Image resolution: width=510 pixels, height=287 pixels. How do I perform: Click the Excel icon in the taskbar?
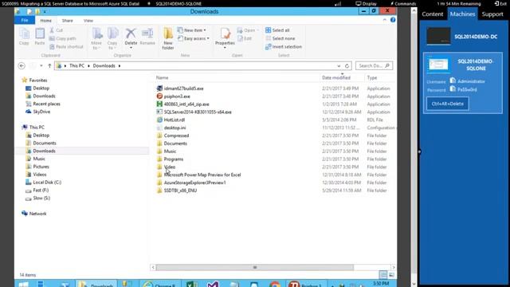point(192,285)
